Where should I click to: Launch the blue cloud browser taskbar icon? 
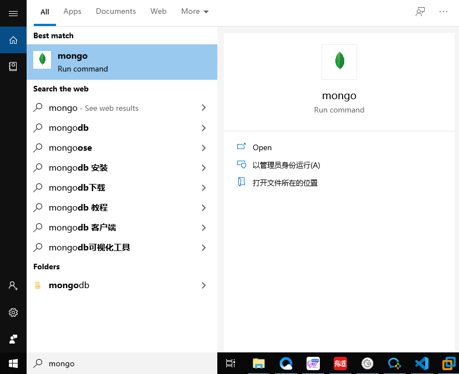pos(285,363)
